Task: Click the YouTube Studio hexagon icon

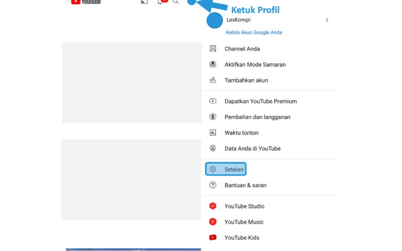Action: coord(213,206)
